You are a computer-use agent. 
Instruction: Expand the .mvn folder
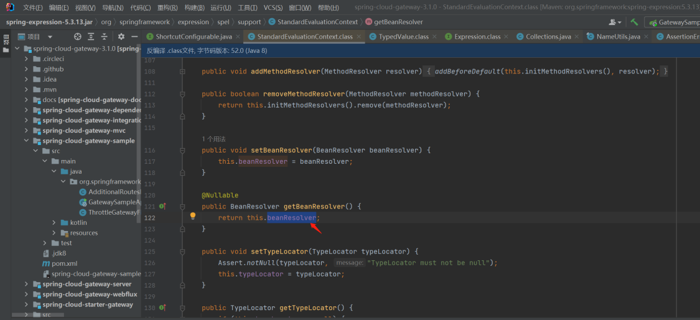click(26, 90)
